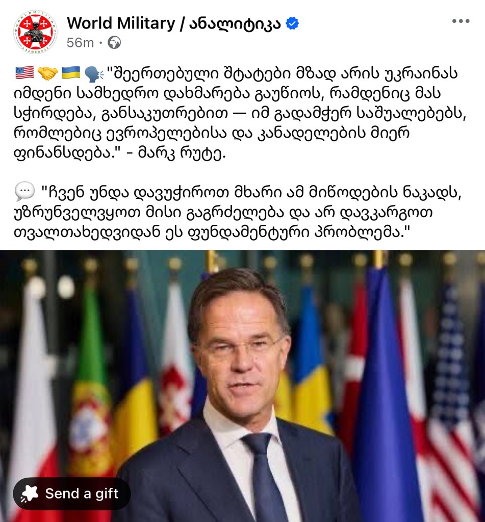Click the Send a gift button text
485x522 pixels.
82,493
